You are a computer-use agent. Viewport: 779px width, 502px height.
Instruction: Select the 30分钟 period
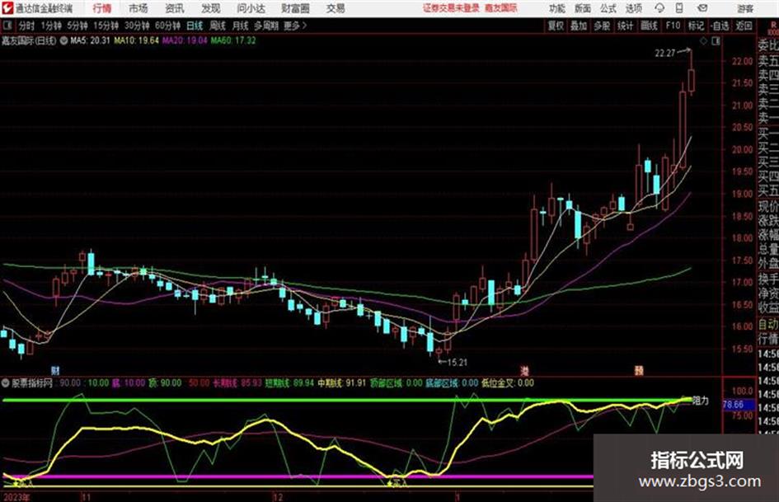click(137, 26)
